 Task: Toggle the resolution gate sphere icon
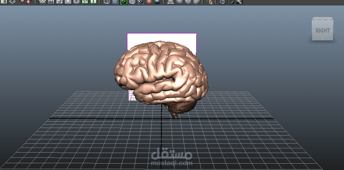point(59,2)
